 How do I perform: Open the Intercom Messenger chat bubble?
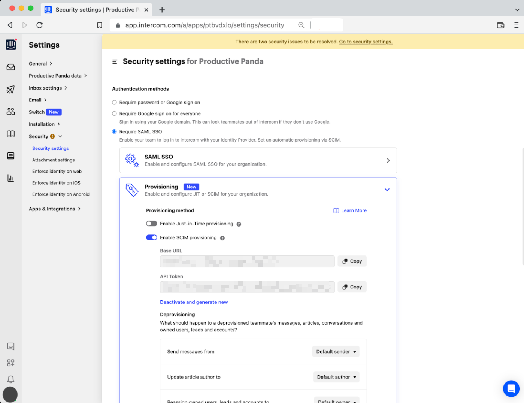coord(511,388)
